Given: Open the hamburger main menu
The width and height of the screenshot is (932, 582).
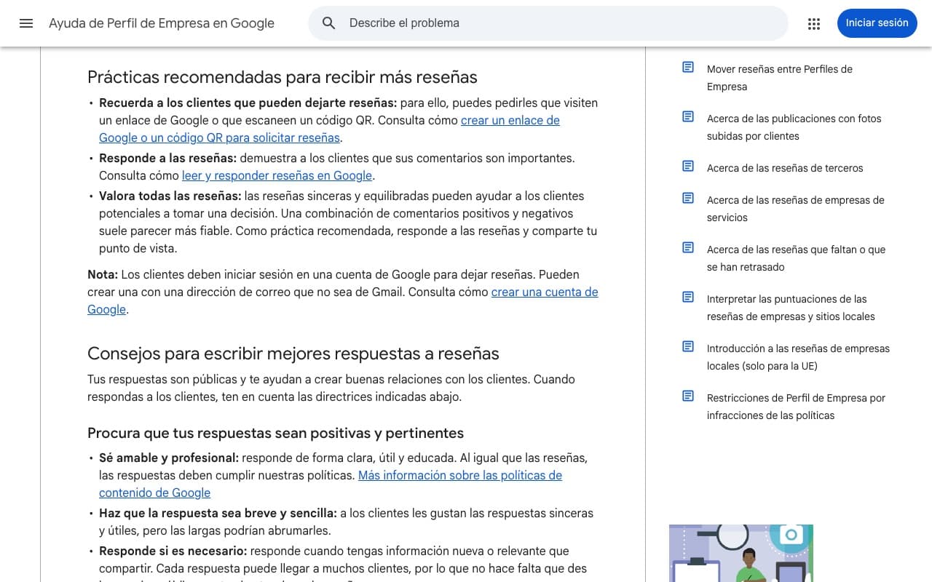Looking at the screenshot, I should [x=26, y=23].
